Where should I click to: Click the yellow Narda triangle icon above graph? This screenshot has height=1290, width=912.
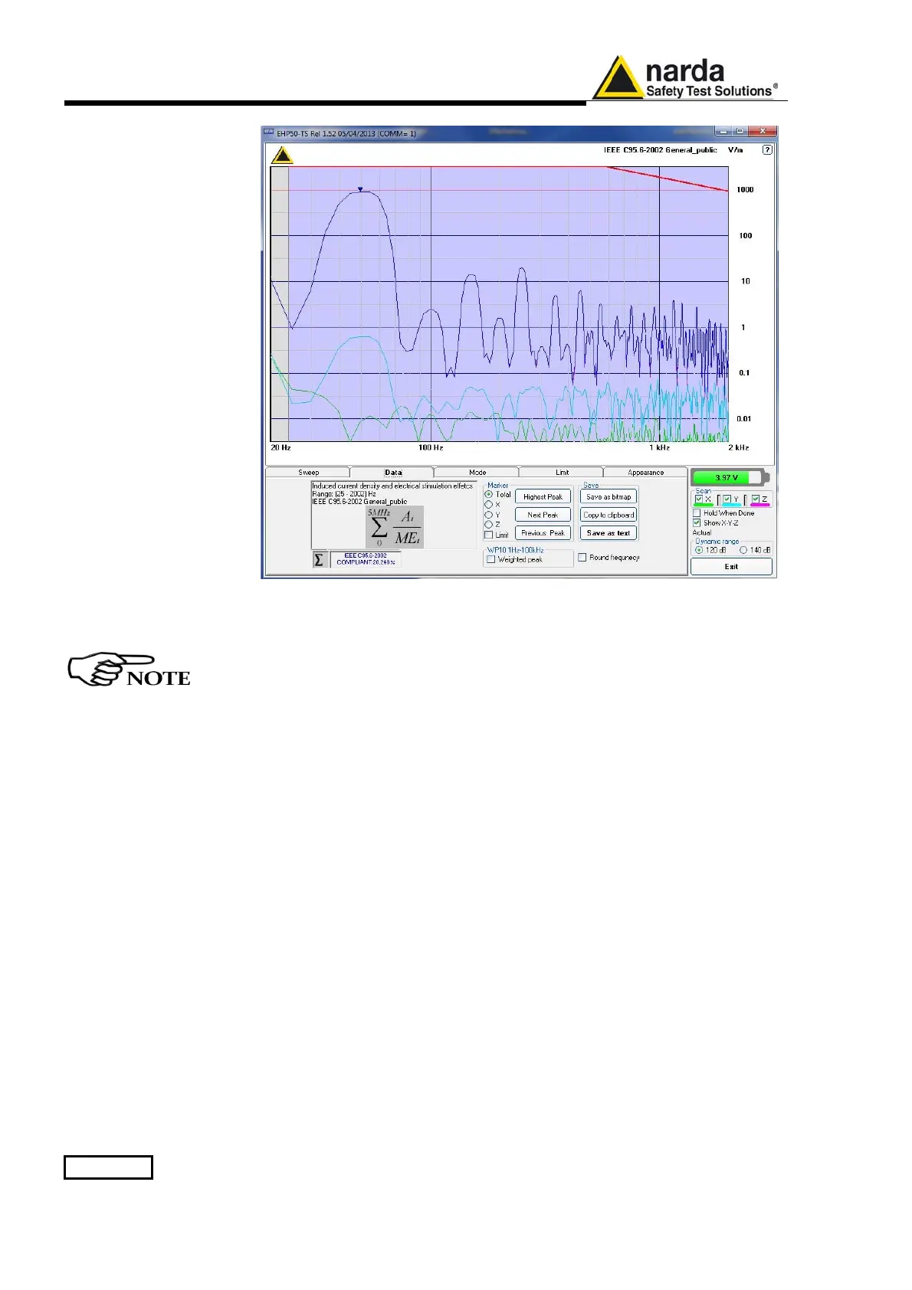(x=283, y=156)
